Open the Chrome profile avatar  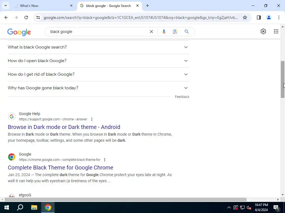(269, 17)
